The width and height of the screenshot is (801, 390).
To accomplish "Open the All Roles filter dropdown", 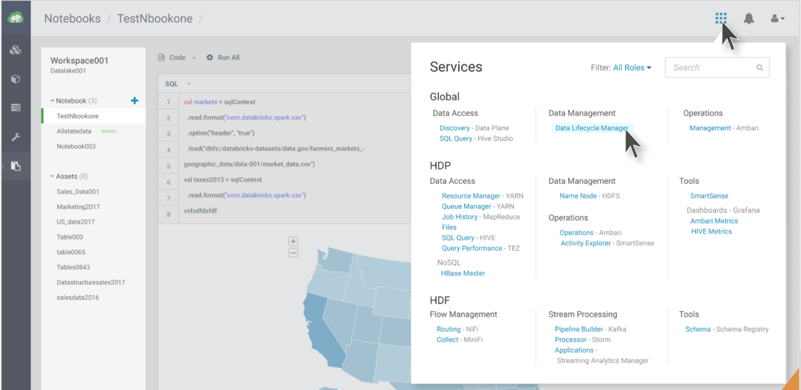I will 632,68.
